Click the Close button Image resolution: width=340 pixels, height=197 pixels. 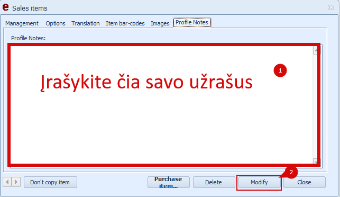click(304, 182)
